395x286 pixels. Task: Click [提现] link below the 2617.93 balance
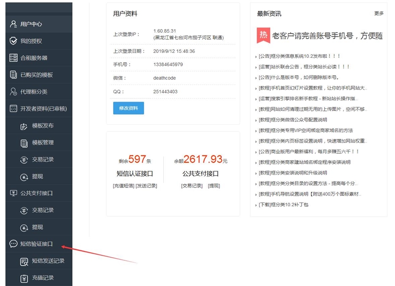coord(214,186)
